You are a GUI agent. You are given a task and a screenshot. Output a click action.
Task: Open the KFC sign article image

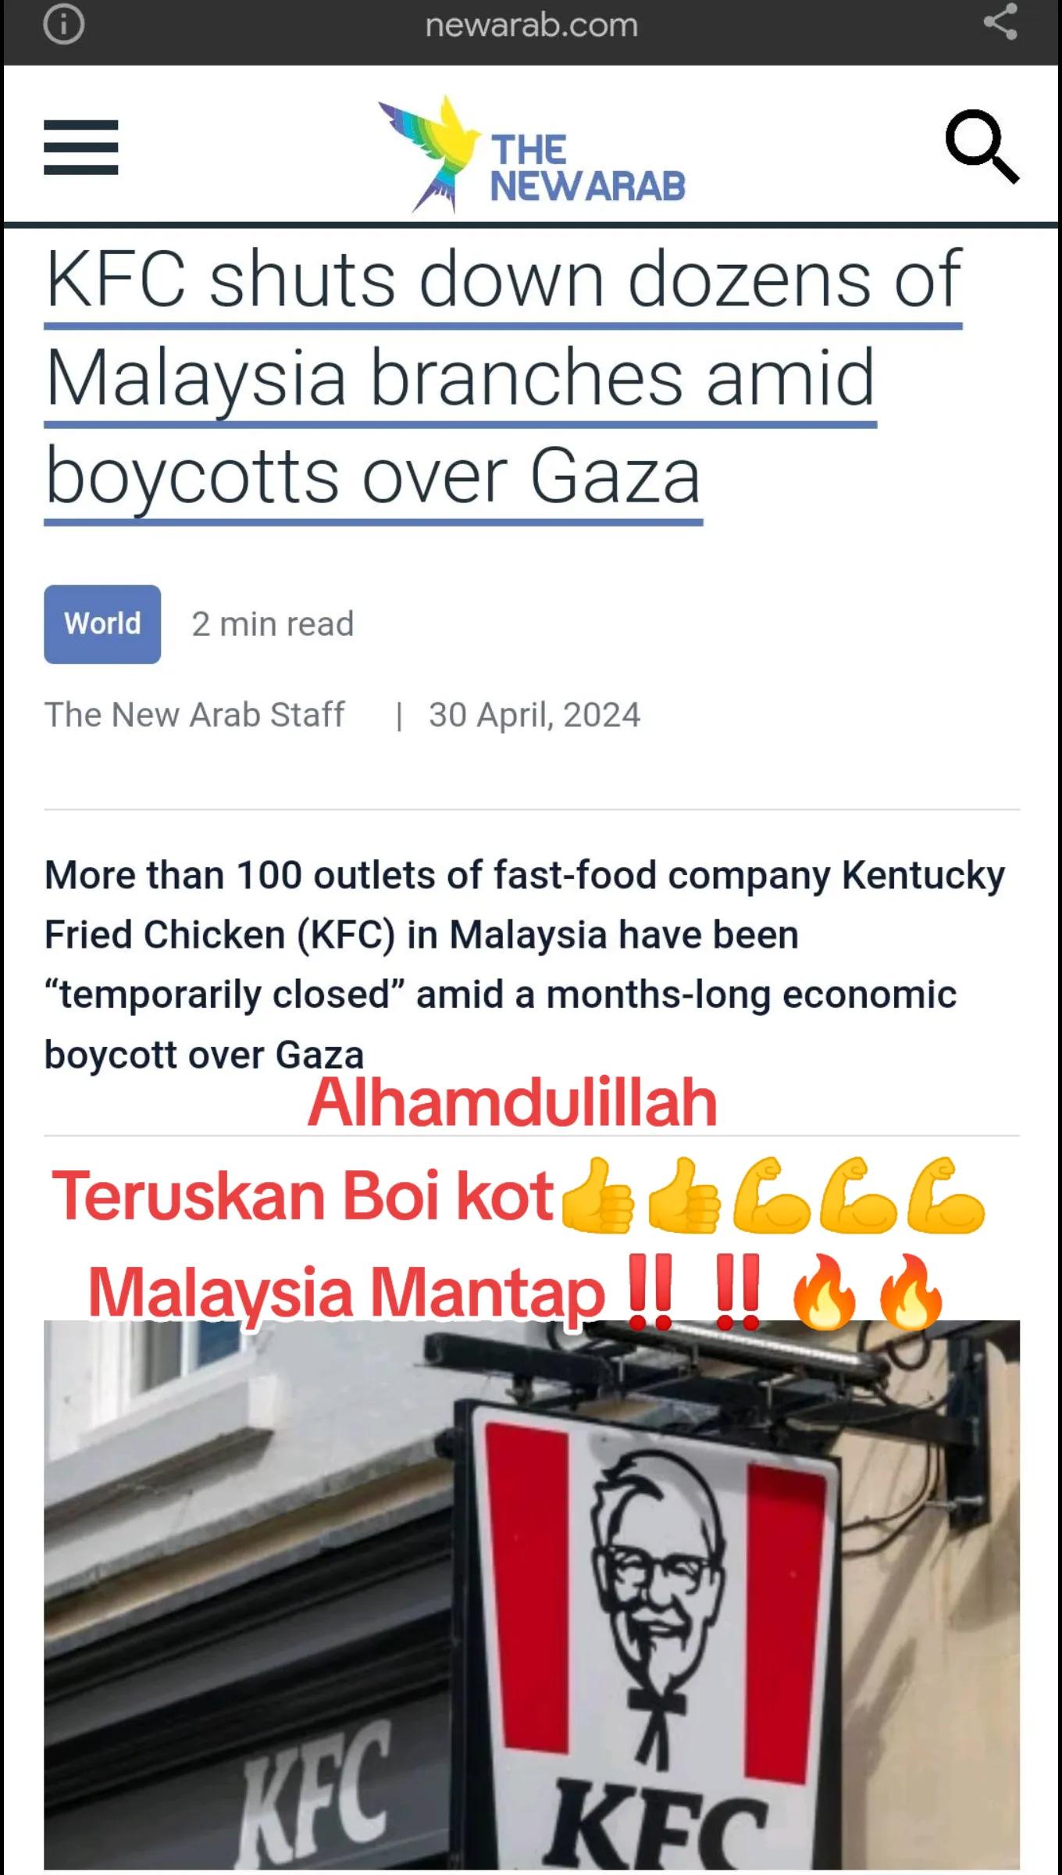[532, 1594]
